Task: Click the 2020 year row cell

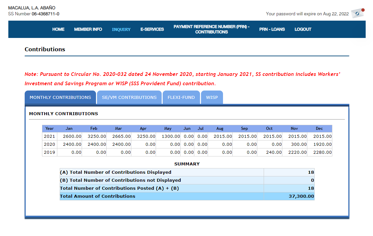Action: click(49, 144)
